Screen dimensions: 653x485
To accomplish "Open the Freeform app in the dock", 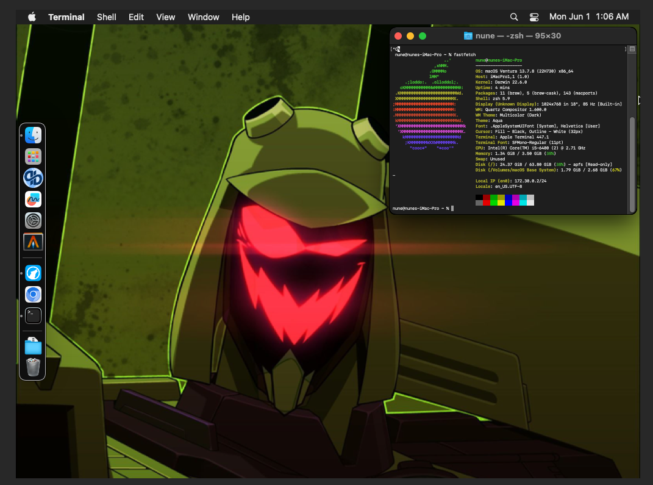I will pos(33,199).
